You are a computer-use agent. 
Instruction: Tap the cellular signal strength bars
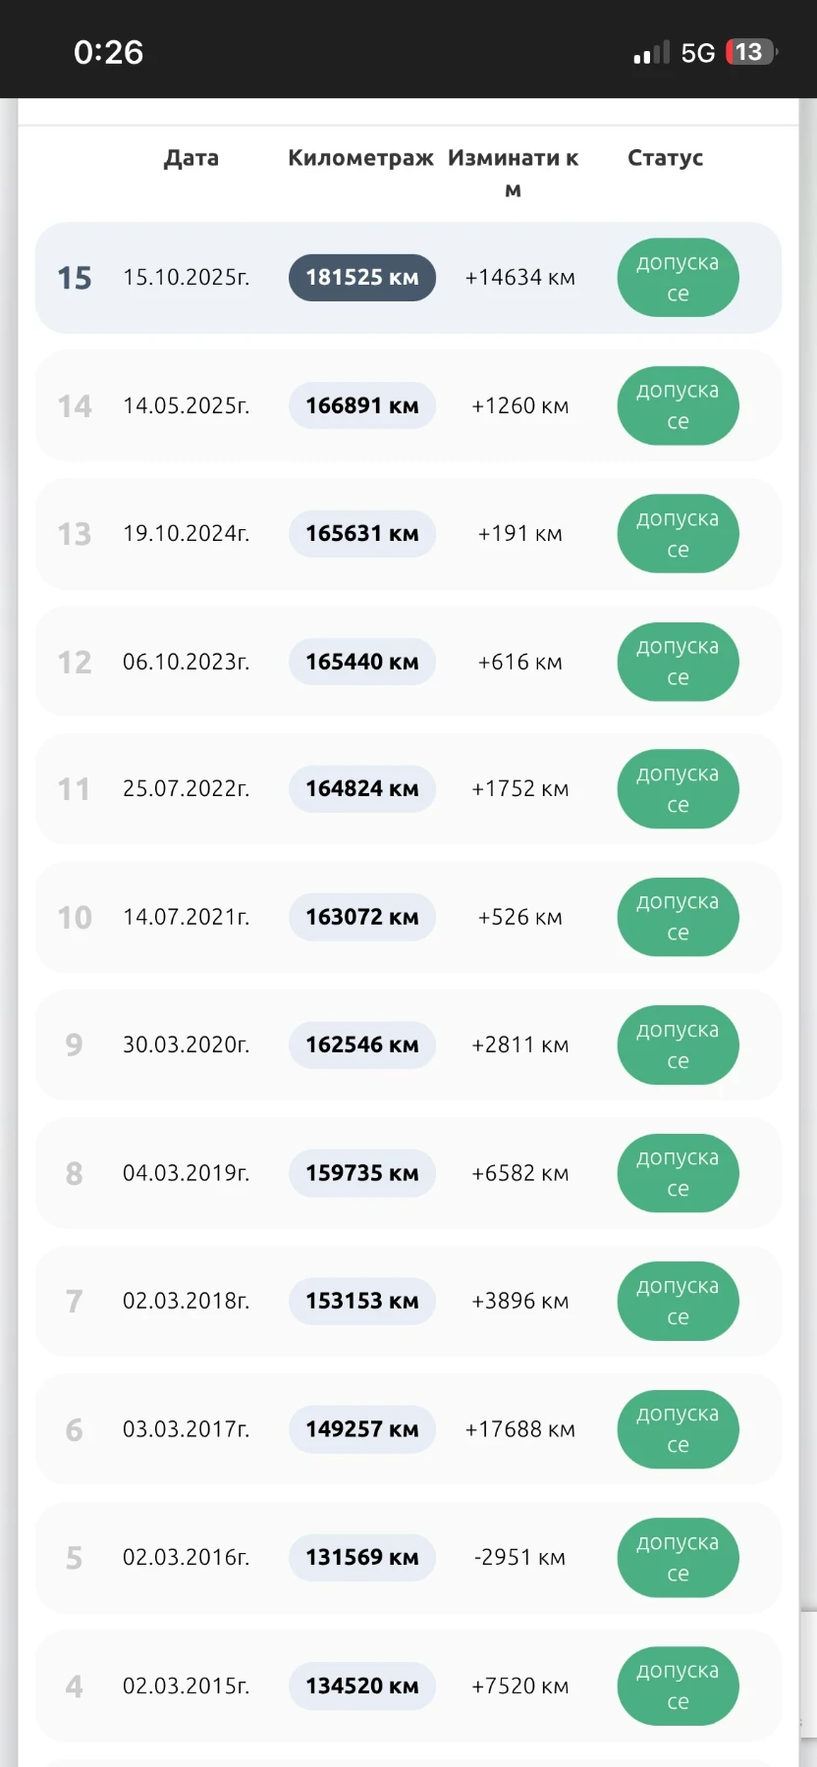(651, 53)
